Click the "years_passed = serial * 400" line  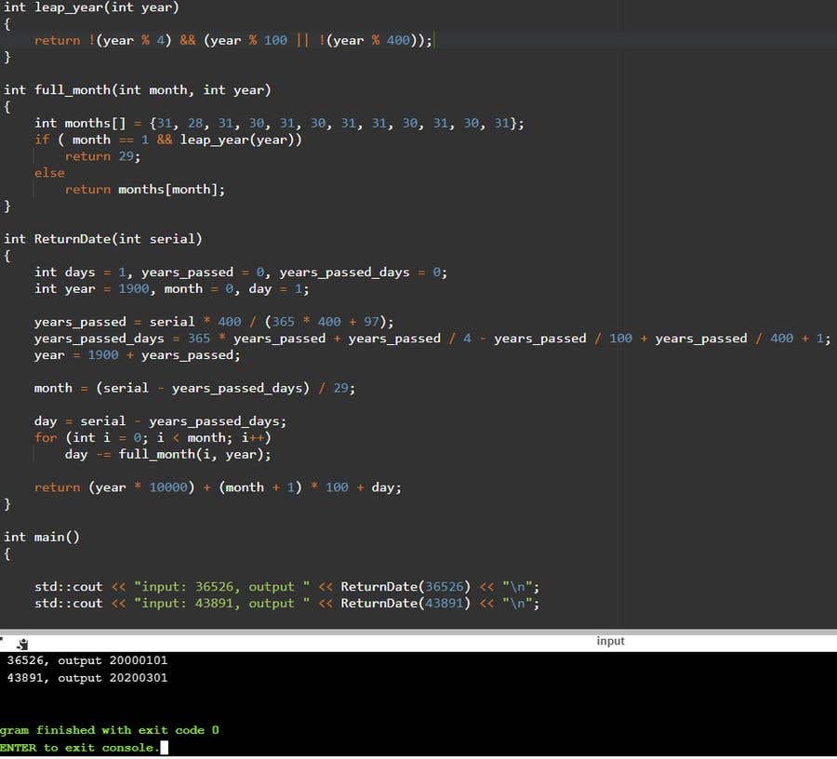pos(214,322)
